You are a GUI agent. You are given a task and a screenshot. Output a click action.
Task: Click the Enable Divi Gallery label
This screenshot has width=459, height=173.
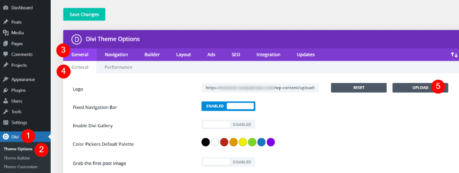(93, 126)
